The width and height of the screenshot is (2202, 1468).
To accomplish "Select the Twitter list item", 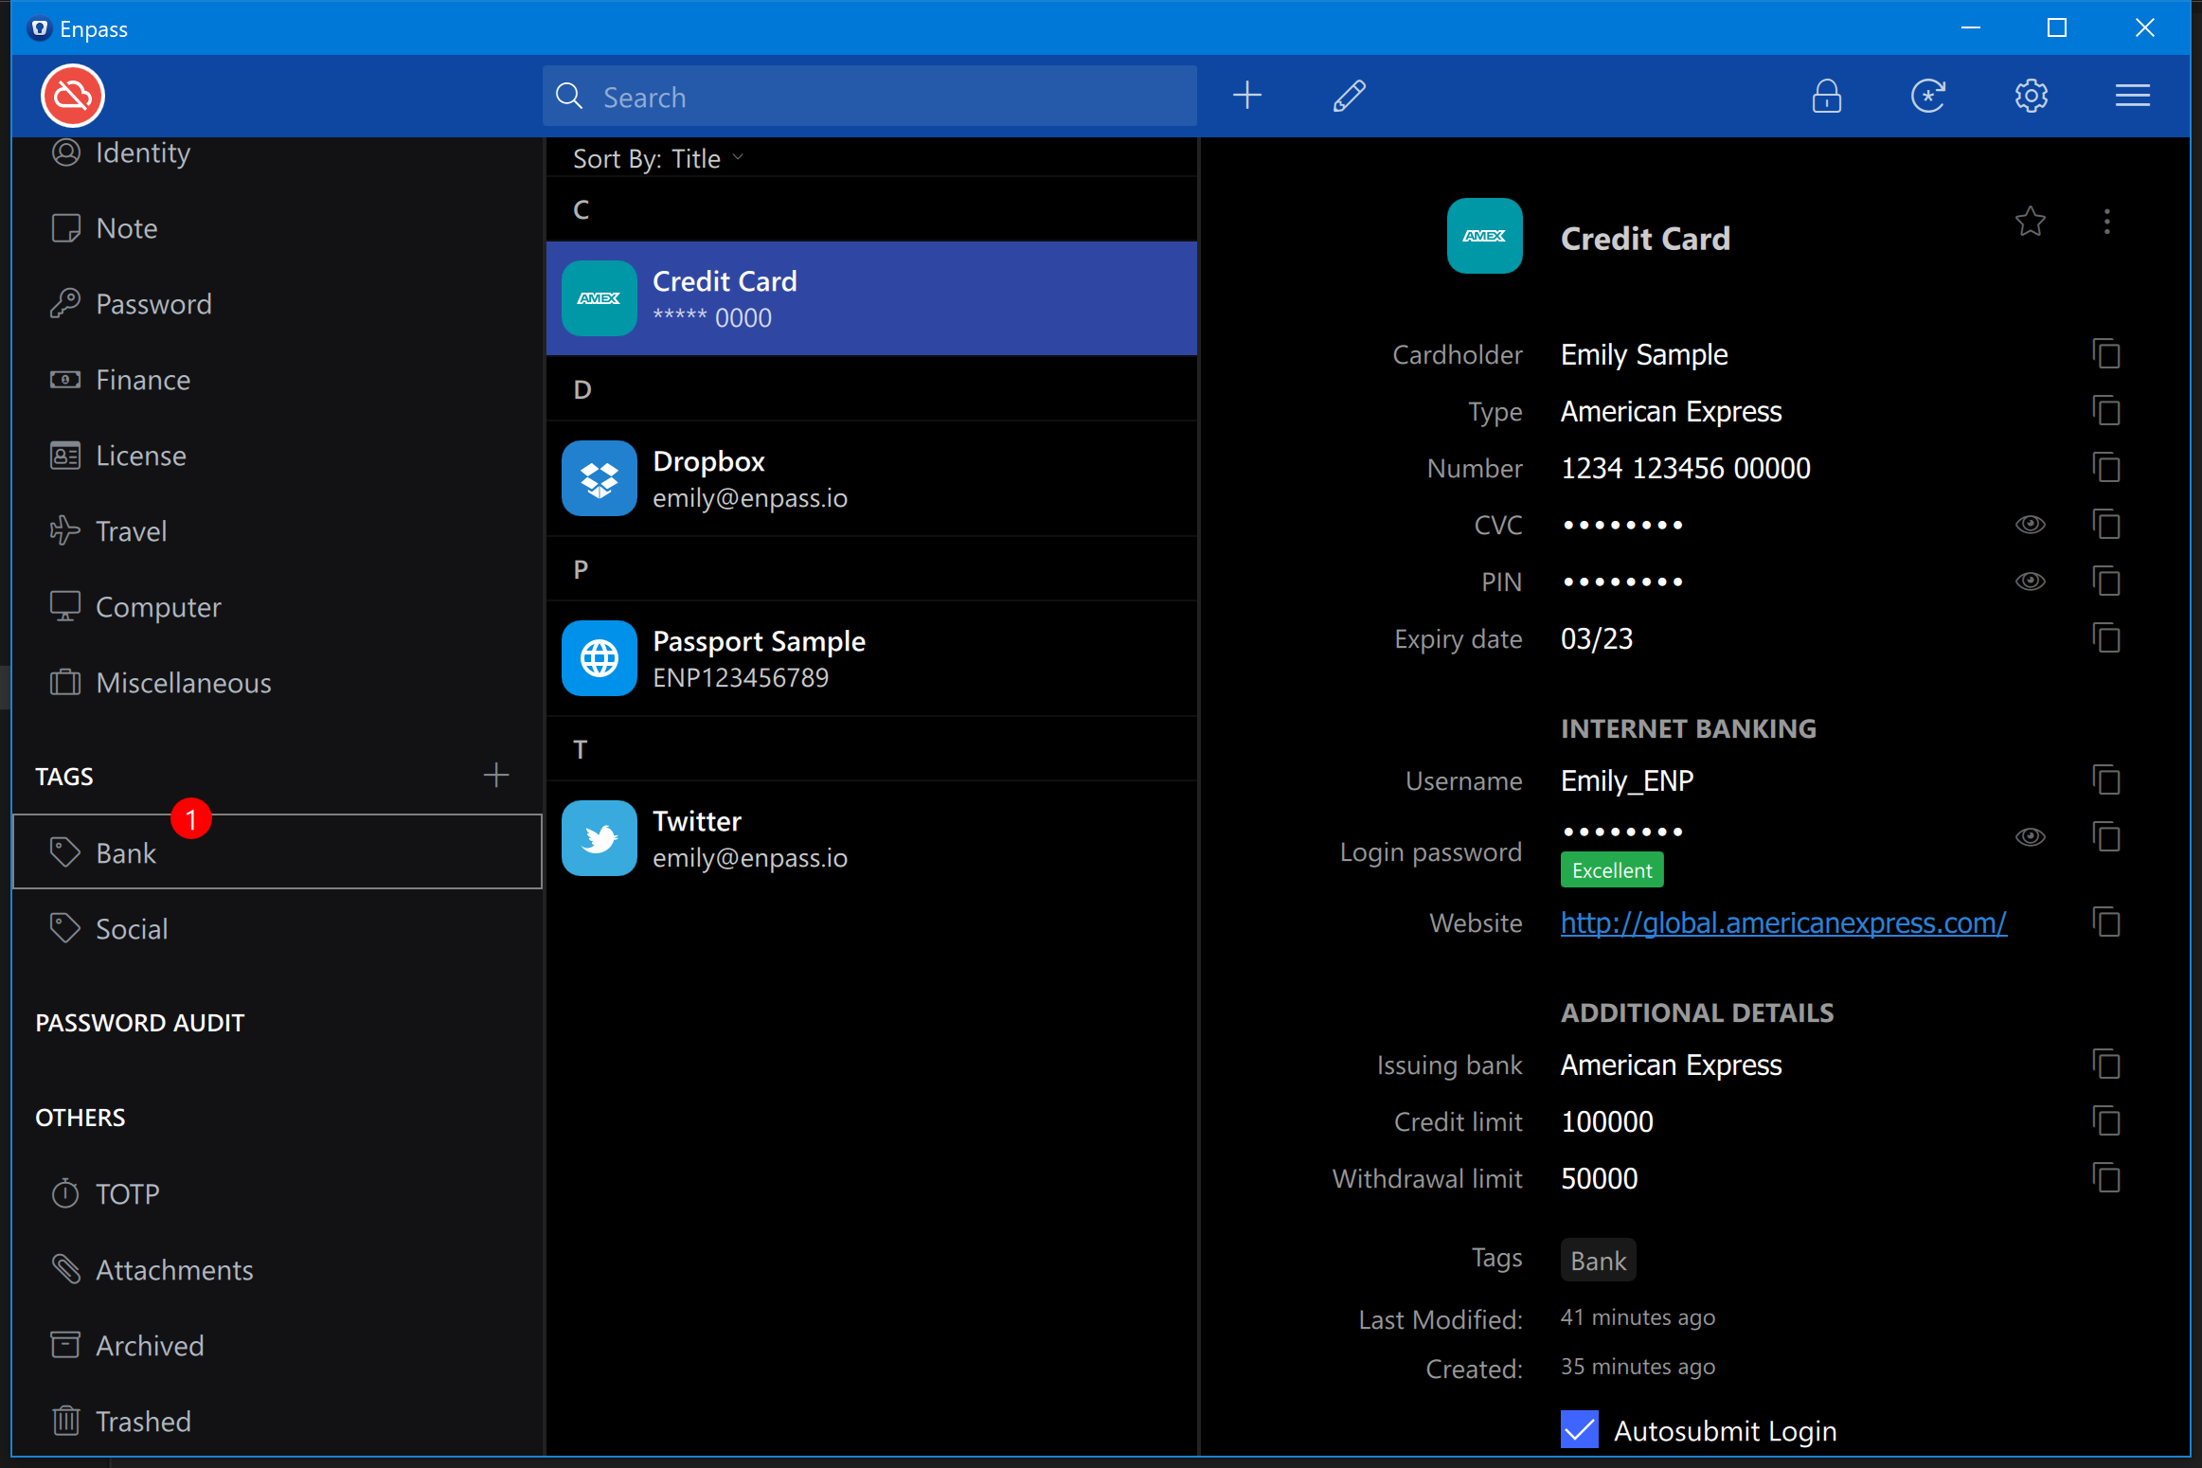I will (x=872, y=838).
